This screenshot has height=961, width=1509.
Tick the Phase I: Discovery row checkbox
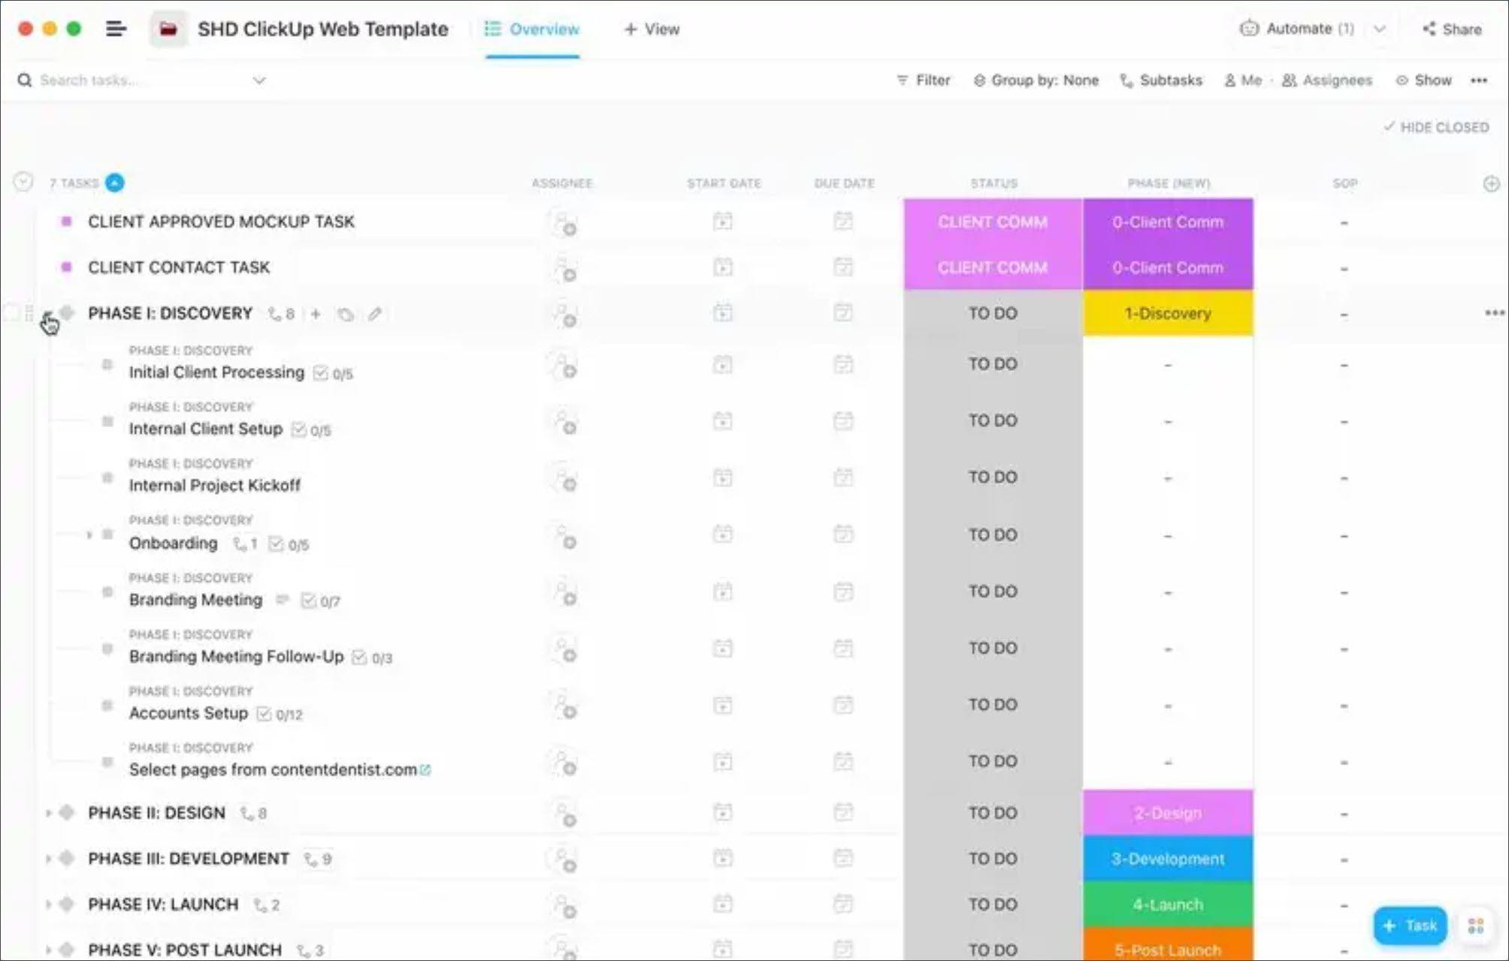coord(11,313)
